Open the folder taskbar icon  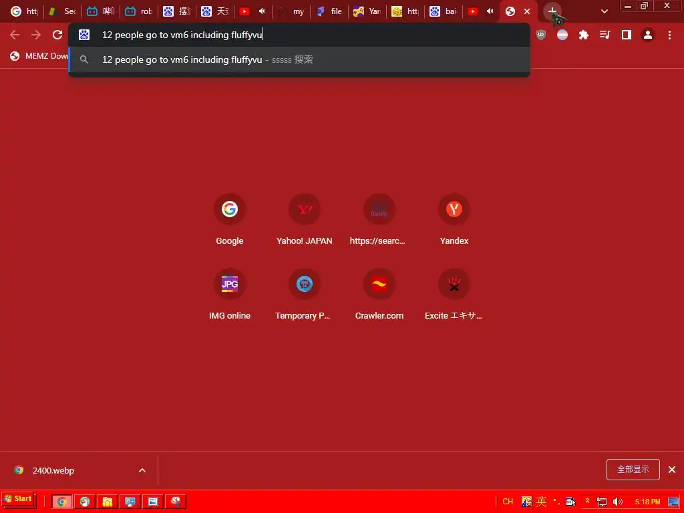tap(108, 502)
